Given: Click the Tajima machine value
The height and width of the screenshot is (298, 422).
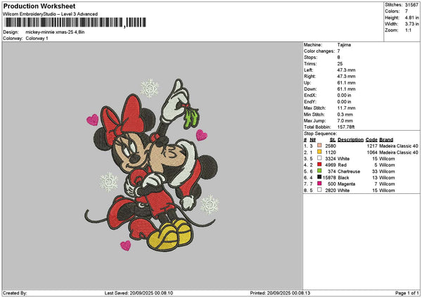Looking at the screenshot, I should click(345, 45).
